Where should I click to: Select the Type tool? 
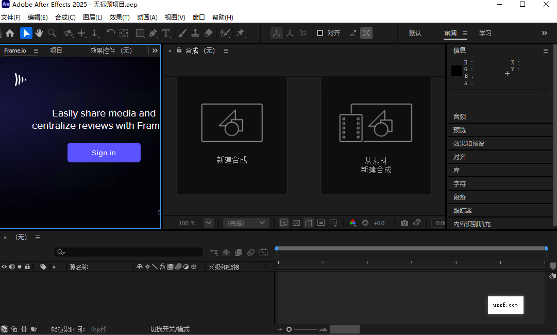(x=165, y=33)
